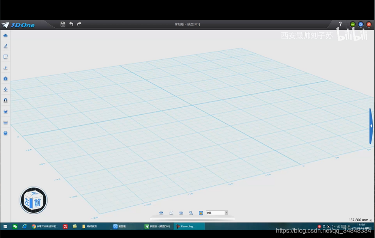Image resolution: width=375 pixels, height=238 pixels.
Task: Open the sticky notes taskbar icon
Action: click(x=75, y=226)
